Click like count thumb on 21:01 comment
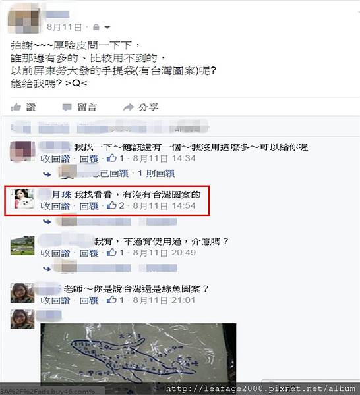 click(x=111, y=300)
